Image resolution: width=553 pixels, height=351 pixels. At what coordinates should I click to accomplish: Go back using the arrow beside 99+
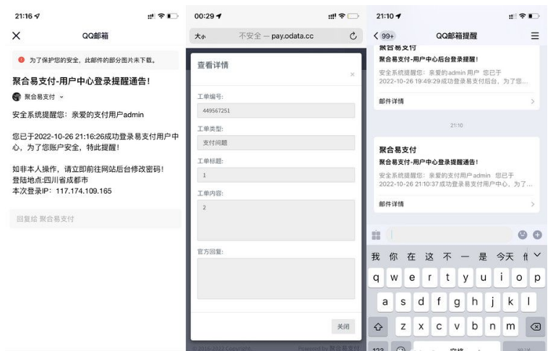pos(376,35)
